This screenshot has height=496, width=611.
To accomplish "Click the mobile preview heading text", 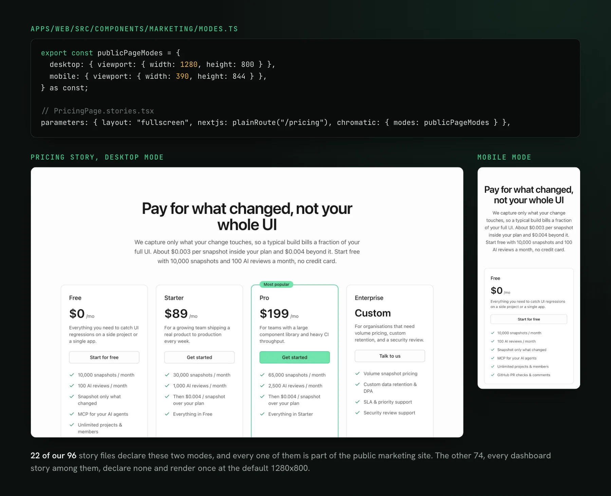I will (x=529, y=195).
